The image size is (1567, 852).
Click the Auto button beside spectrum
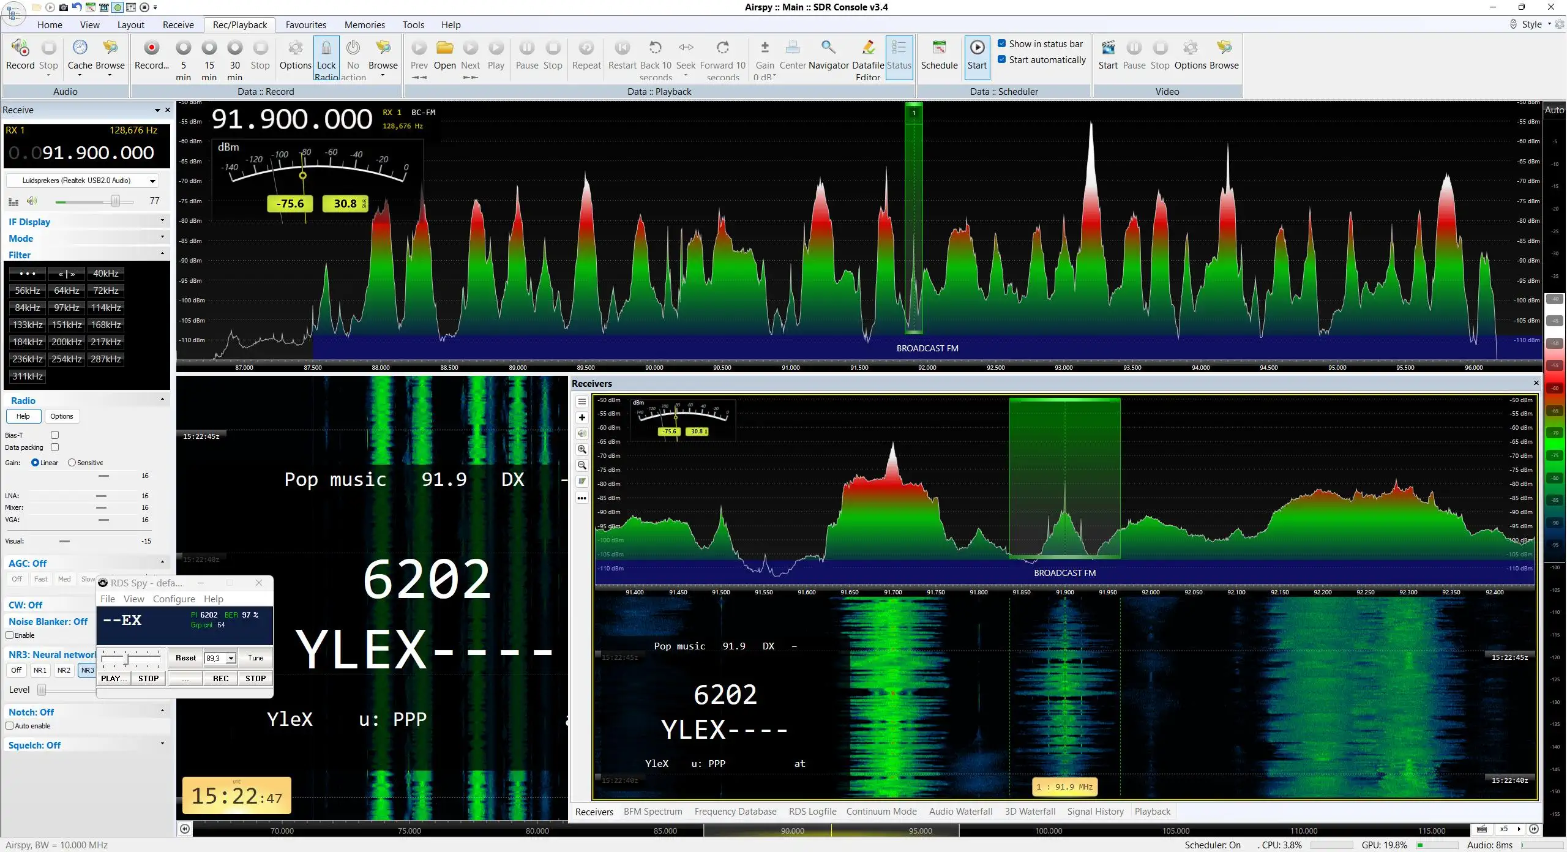[x=1554, y=110]
